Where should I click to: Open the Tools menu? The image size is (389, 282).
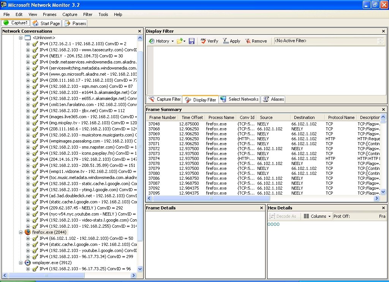pyautogui.click(x=103, y=14)
